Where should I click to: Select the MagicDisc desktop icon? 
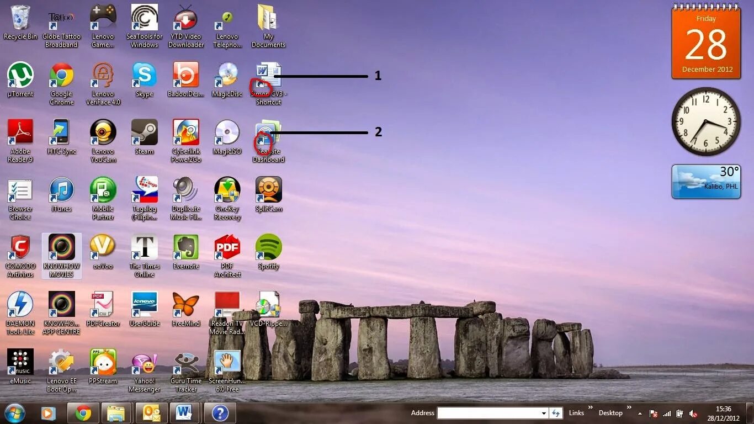(227, 75)
